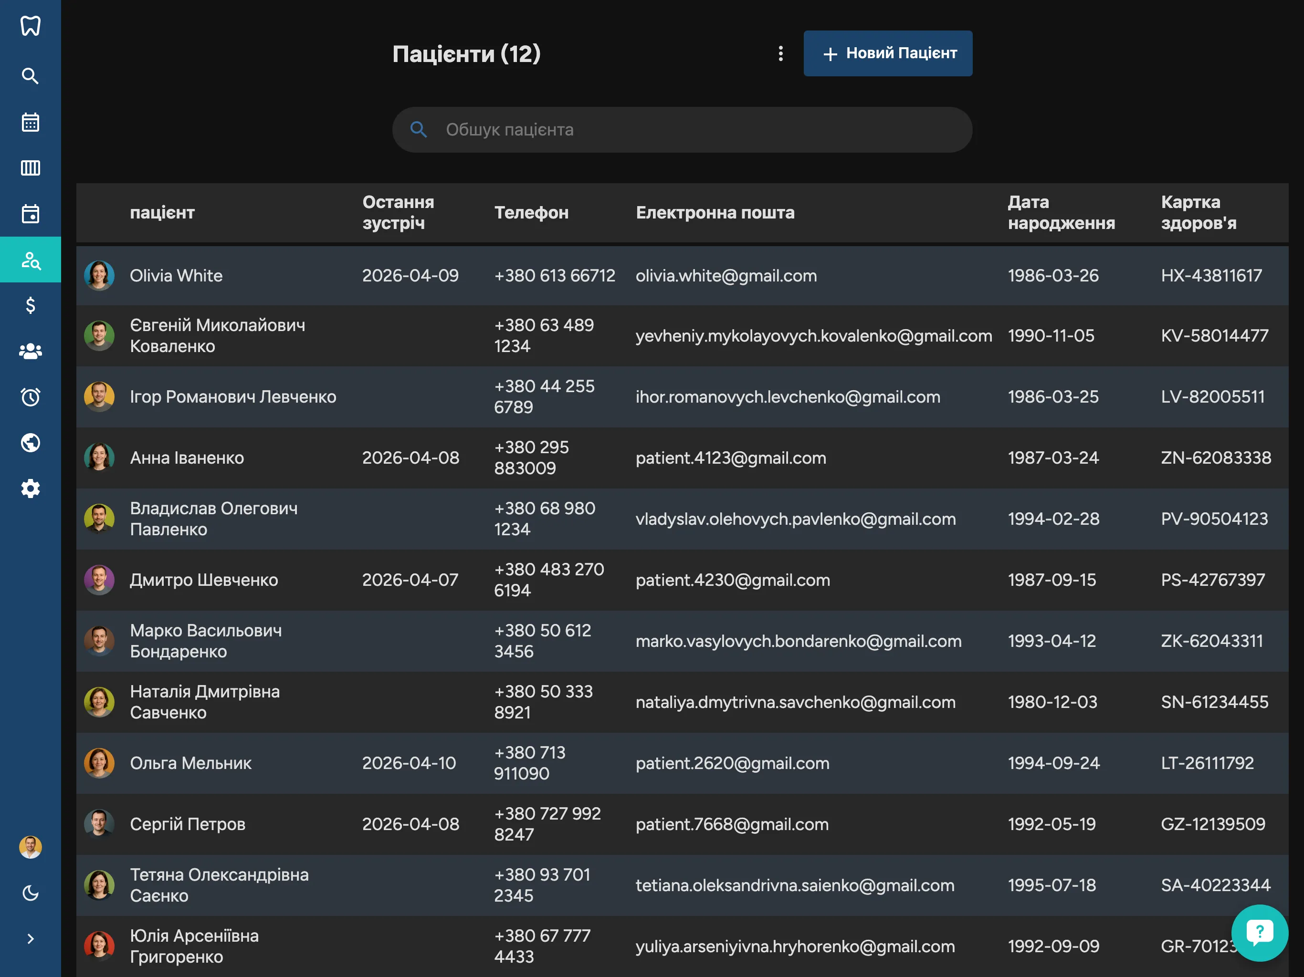Open the dollar finance icon in sidebar
The width and height of the screenshot is (1304, 977).
(x=30, y=305)
